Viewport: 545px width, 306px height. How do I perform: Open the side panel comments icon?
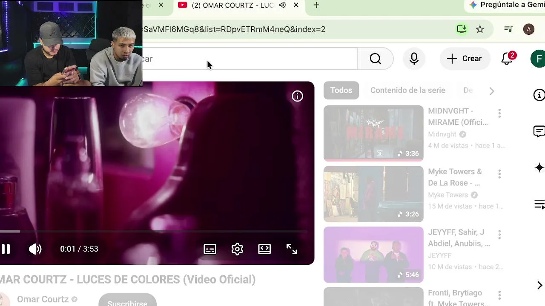(x=539, y=131)
